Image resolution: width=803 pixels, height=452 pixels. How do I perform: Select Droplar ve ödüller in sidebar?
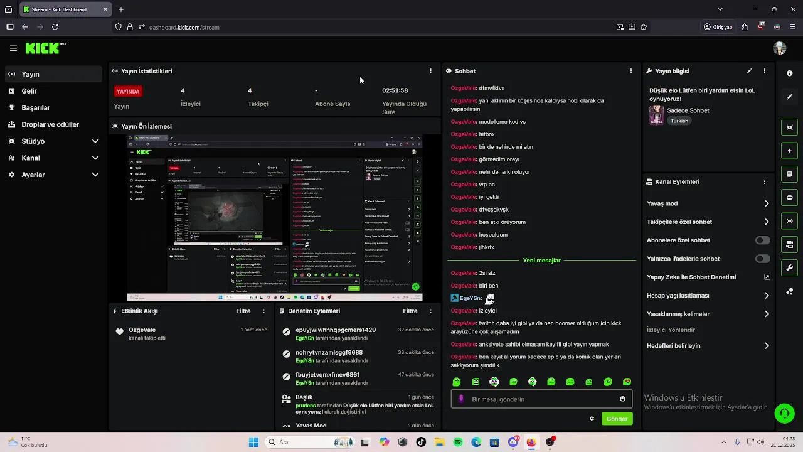point(53,124)
